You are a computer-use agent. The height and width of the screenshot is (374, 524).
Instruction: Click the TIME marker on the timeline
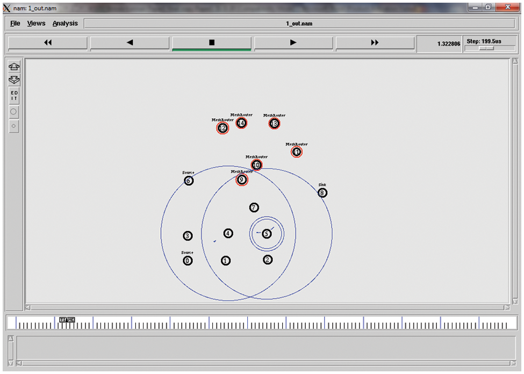(67, 320)
